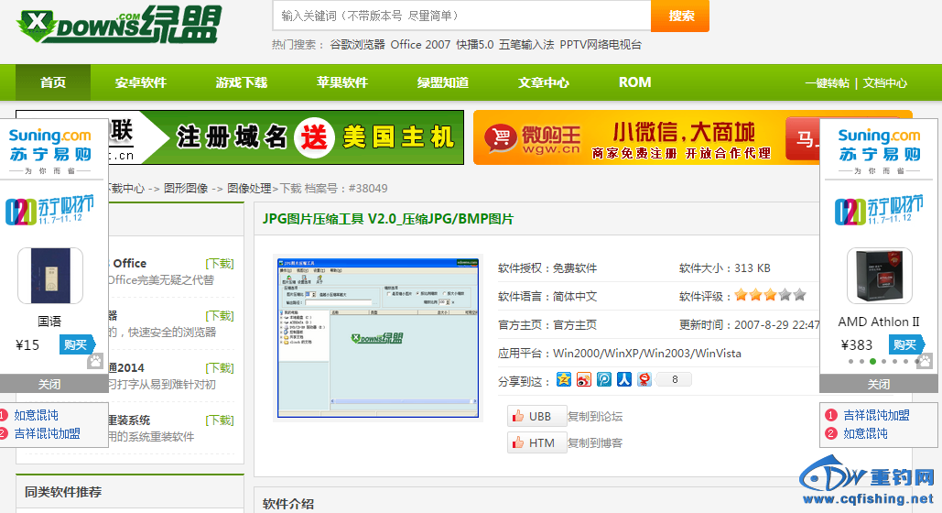Open right ad O2O 苏宁购物节 logo
Viewport: 942px width, 513px height.
tap(879, 210)
